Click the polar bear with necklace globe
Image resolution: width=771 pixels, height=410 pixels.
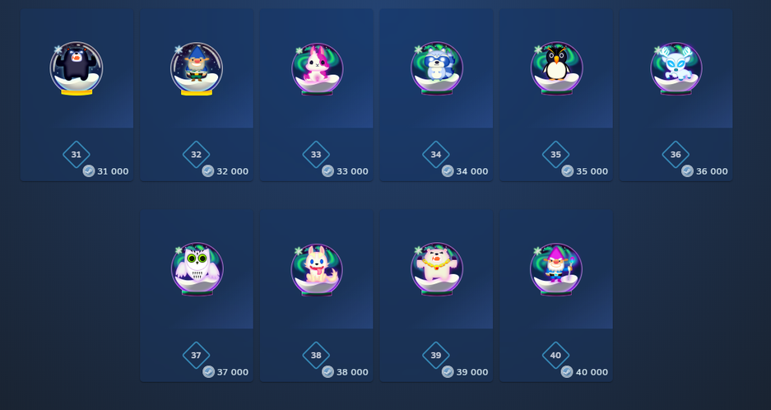[x=437, y=270]
